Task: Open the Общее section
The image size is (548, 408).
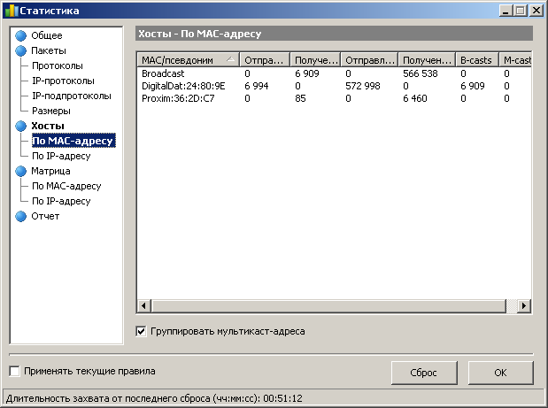Action: pyautogui.click(x=47, y=35)
